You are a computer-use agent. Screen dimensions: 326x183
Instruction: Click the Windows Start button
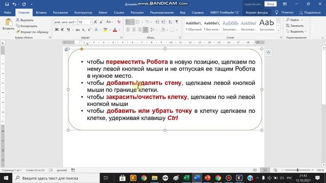click(x=6, y=178)
